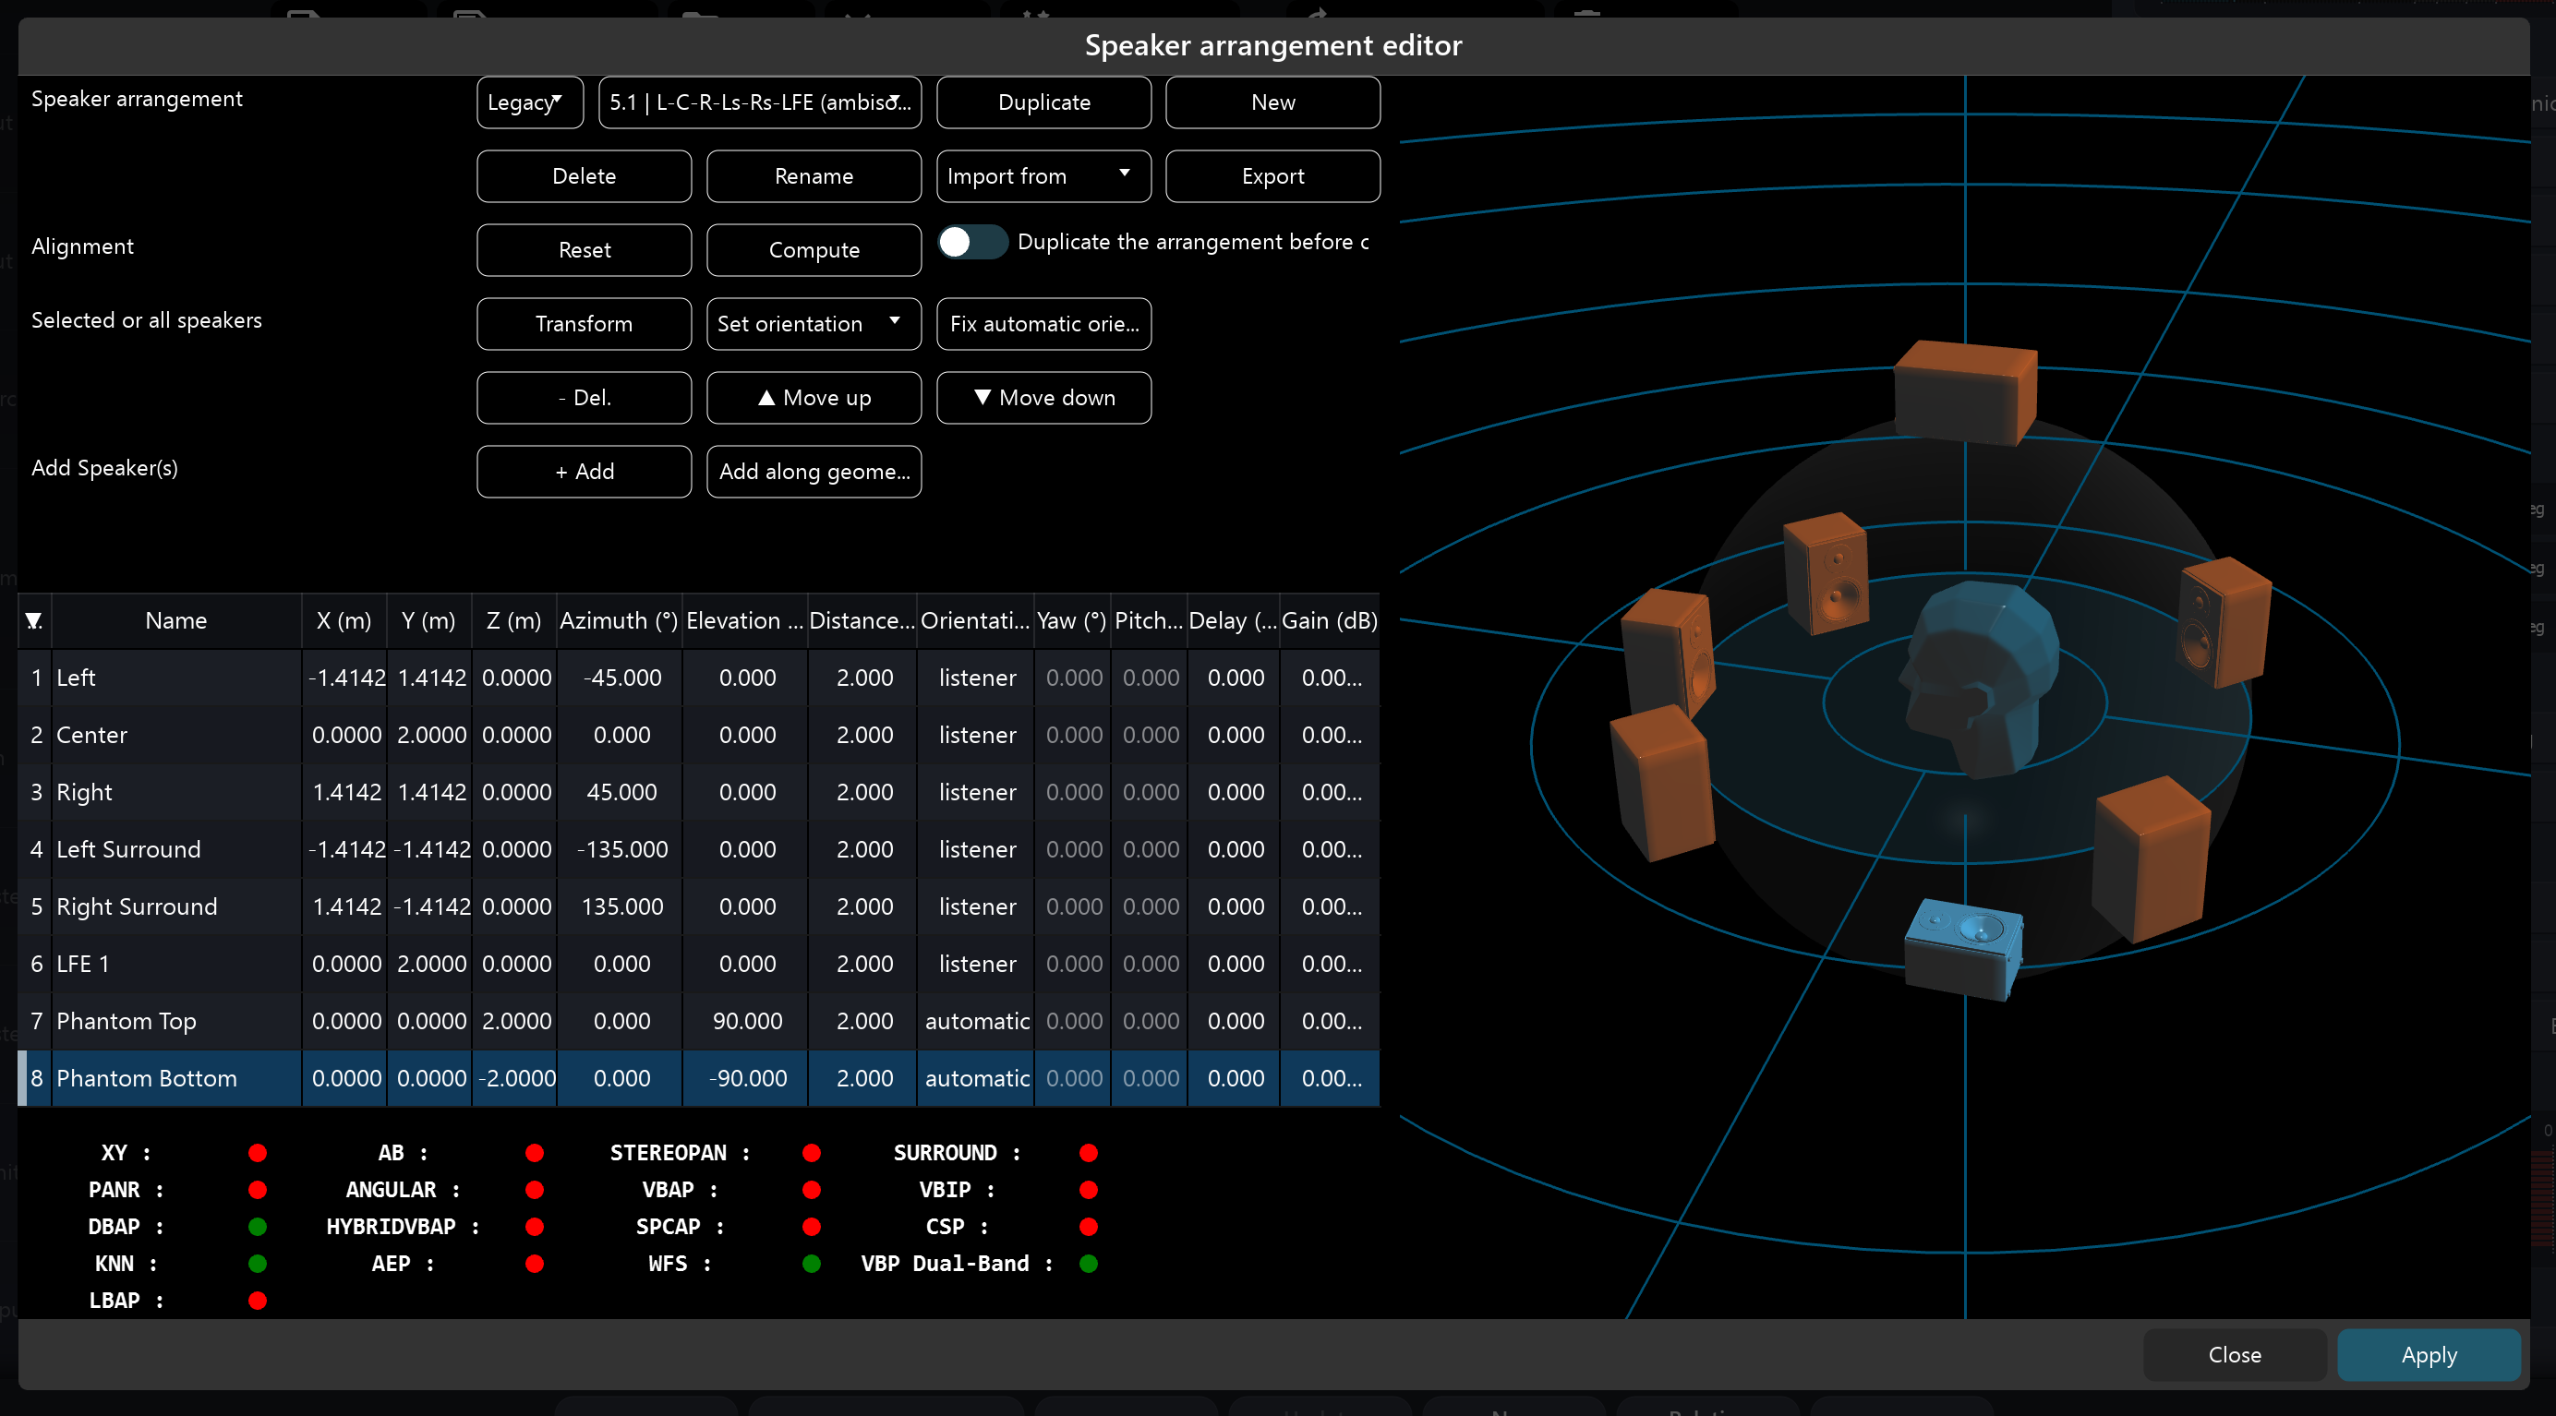This screenshot has height=1416, width=2556.
Task: Open the Set orientation dropdown
Action: [x=813, y=324]
